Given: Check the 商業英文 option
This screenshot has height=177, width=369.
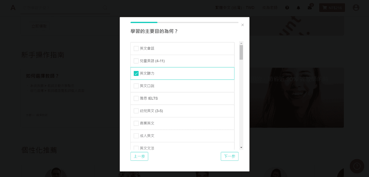Looking at the screenshot, I should 136,123.
